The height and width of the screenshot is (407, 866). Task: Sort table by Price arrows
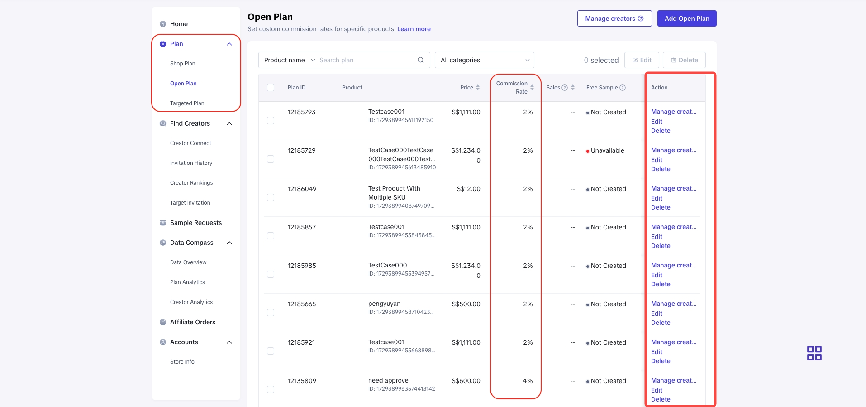coord(478,88)
